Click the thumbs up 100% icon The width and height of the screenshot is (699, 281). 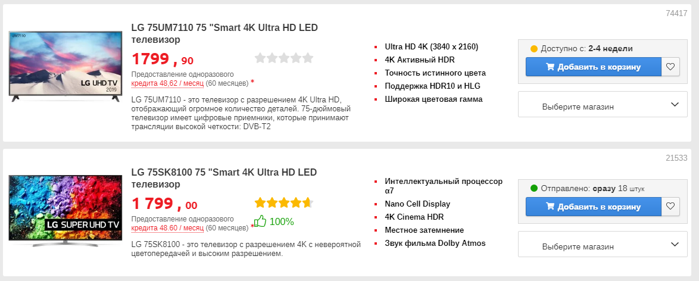(x=260, y=221)
